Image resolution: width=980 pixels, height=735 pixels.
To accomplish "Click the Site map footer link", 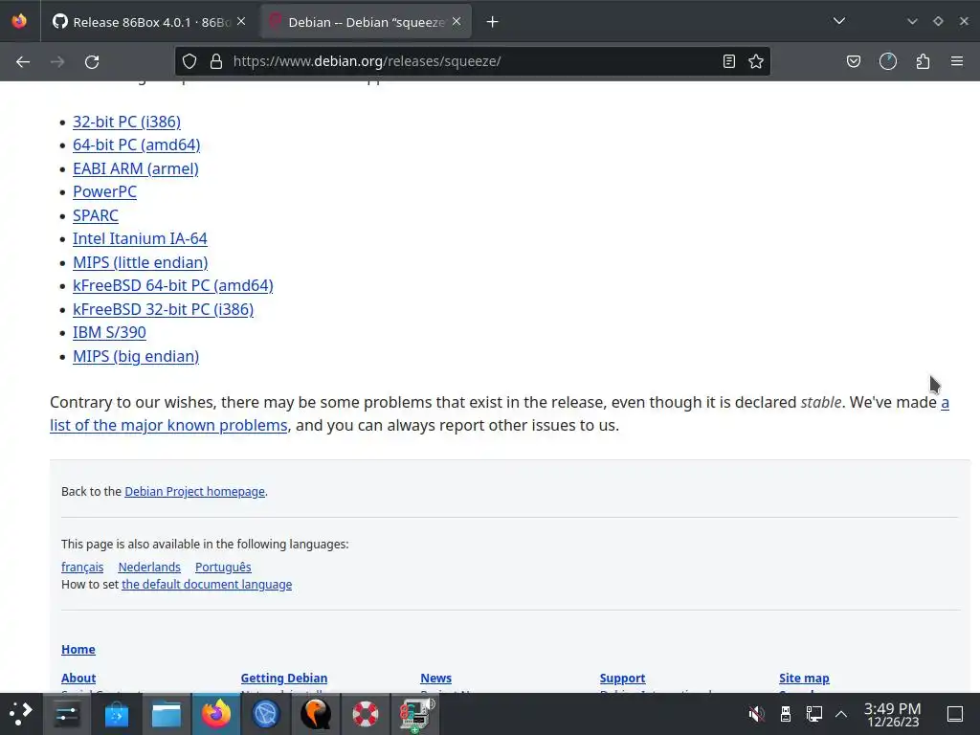I will click(x=804, y=679).
